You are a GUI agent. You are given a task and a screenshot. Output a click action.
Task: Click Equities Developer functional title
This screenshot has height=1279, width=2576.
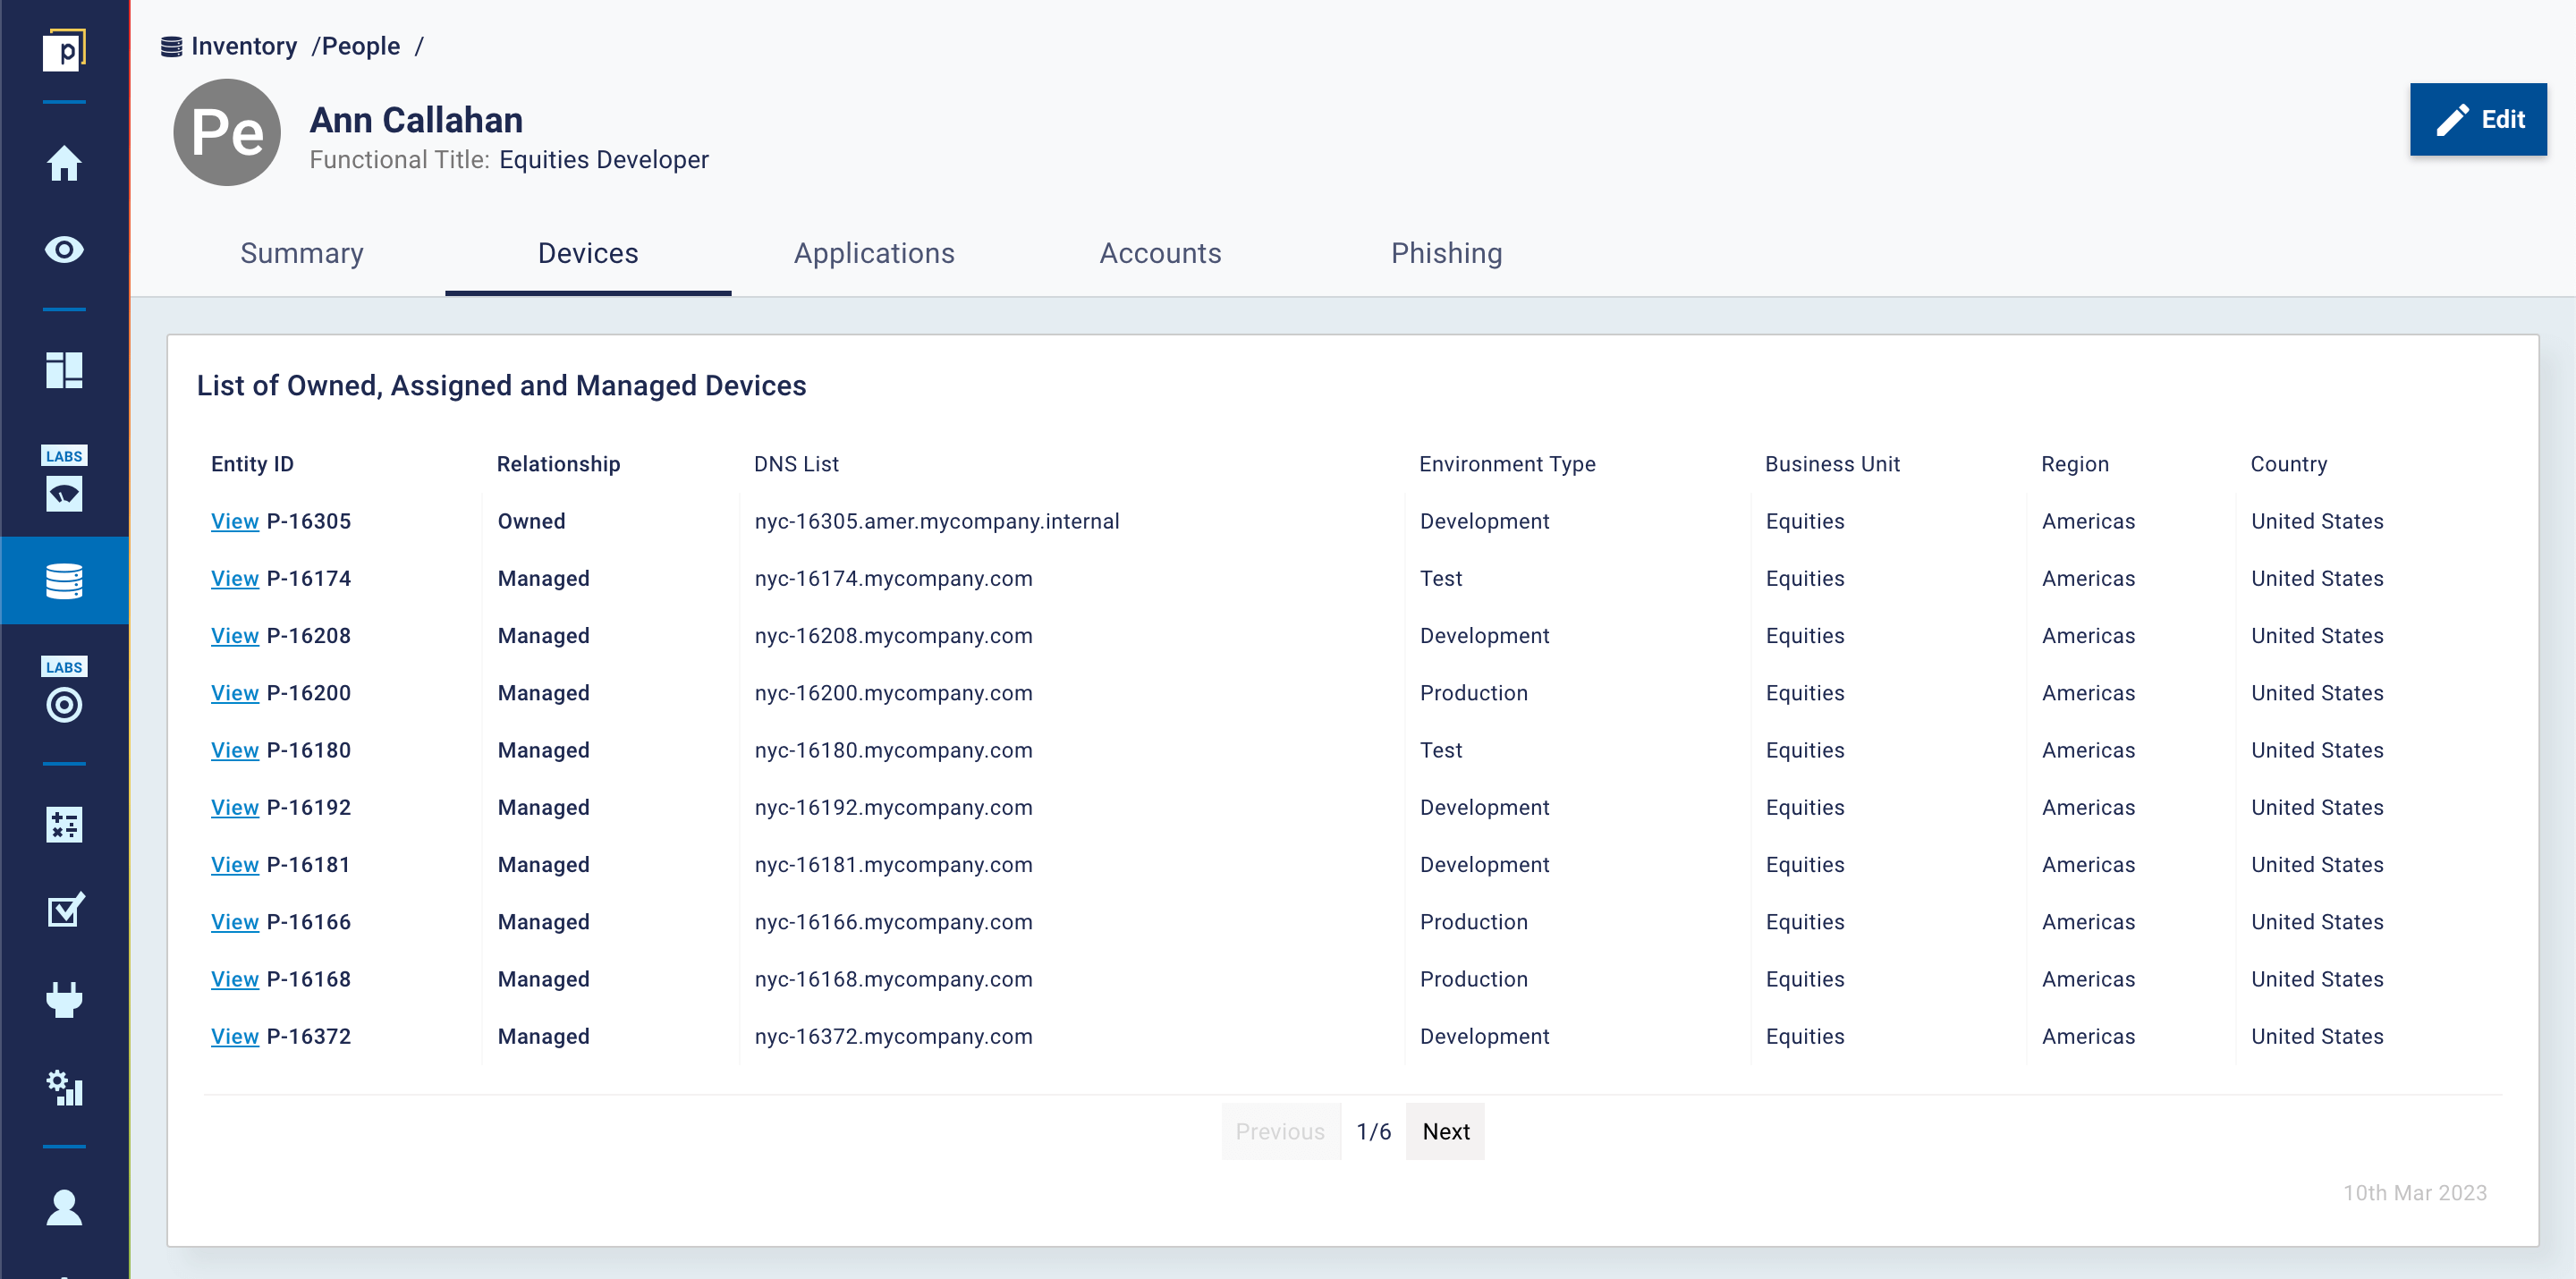pos(604,160)
